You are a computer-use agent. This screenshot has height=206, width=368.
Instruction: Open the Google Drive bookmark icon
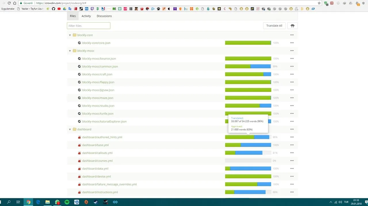65,9
